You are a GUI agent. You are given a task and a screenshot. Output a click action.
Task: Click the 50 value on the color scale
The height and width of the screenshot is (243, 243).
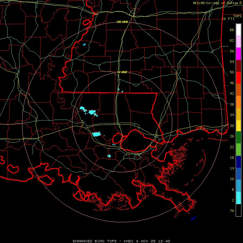point(232,72)
